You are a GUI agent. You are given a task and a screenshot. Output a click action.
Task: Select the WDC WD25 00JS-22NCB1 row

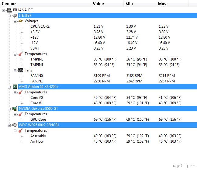click(x=108, y=125)
